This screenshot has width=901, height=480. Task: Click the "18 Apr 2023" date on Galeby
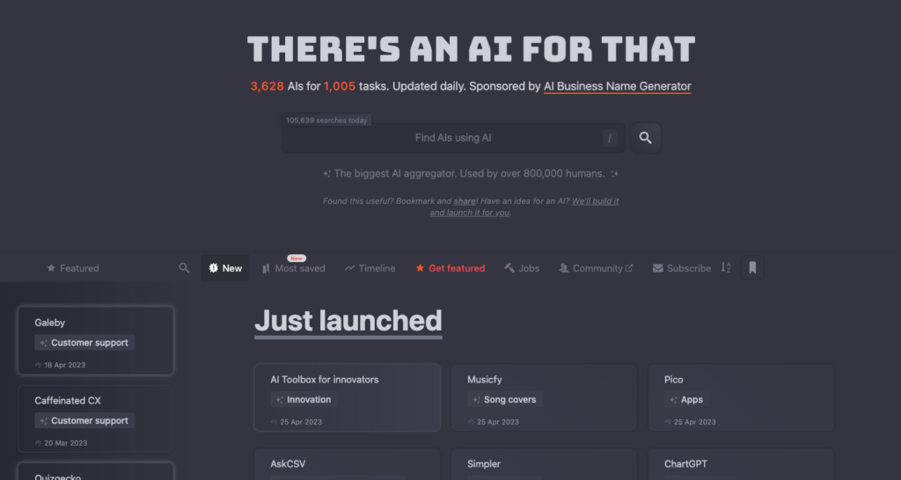coord(65,365)
